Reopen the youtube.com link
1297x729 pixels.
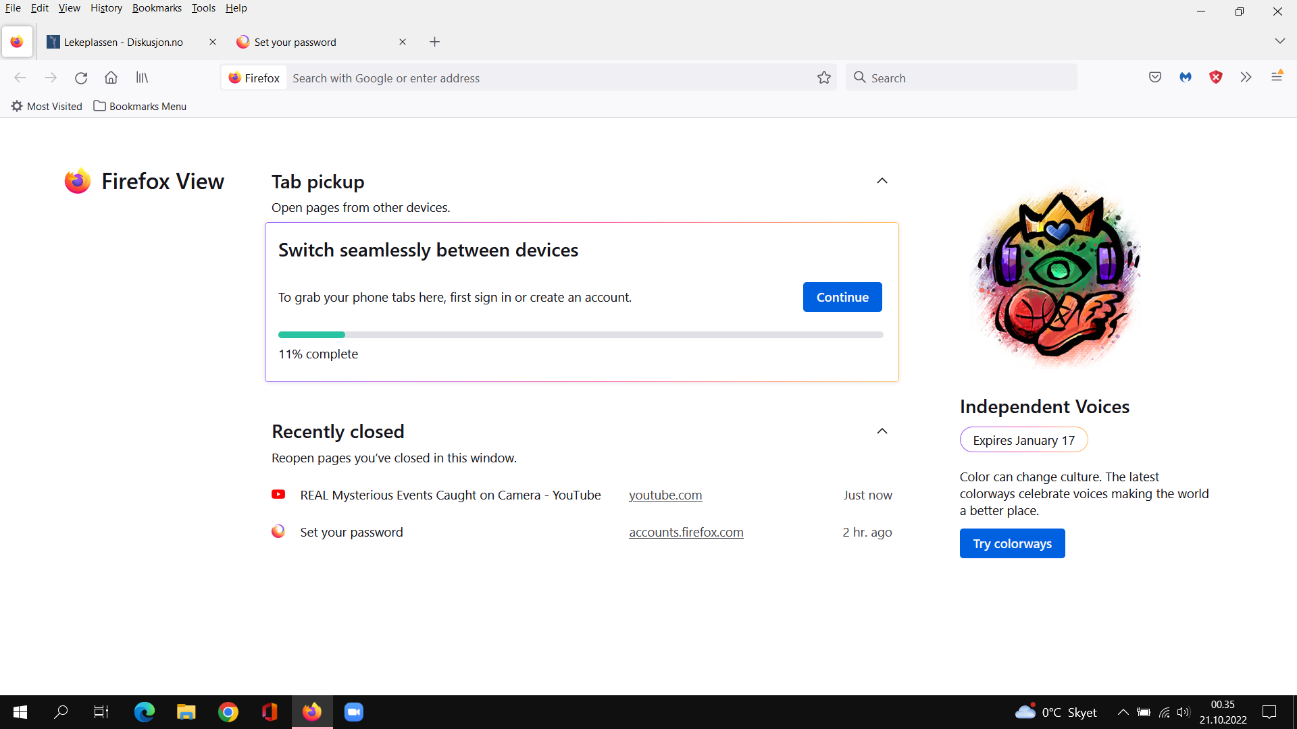(665, 495)
